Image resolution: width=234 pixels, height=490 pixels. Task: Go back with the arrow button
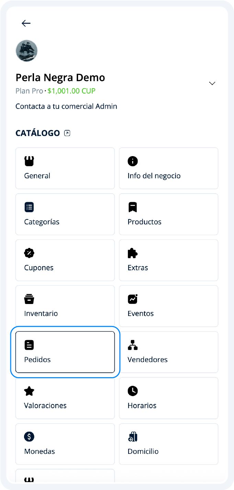pos(26,23)
